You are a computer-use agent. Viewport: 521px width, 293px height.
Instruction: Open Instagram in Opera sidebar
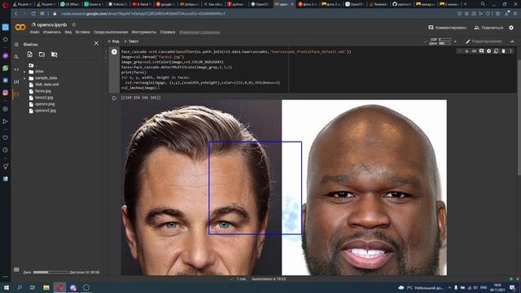point(6,93)
